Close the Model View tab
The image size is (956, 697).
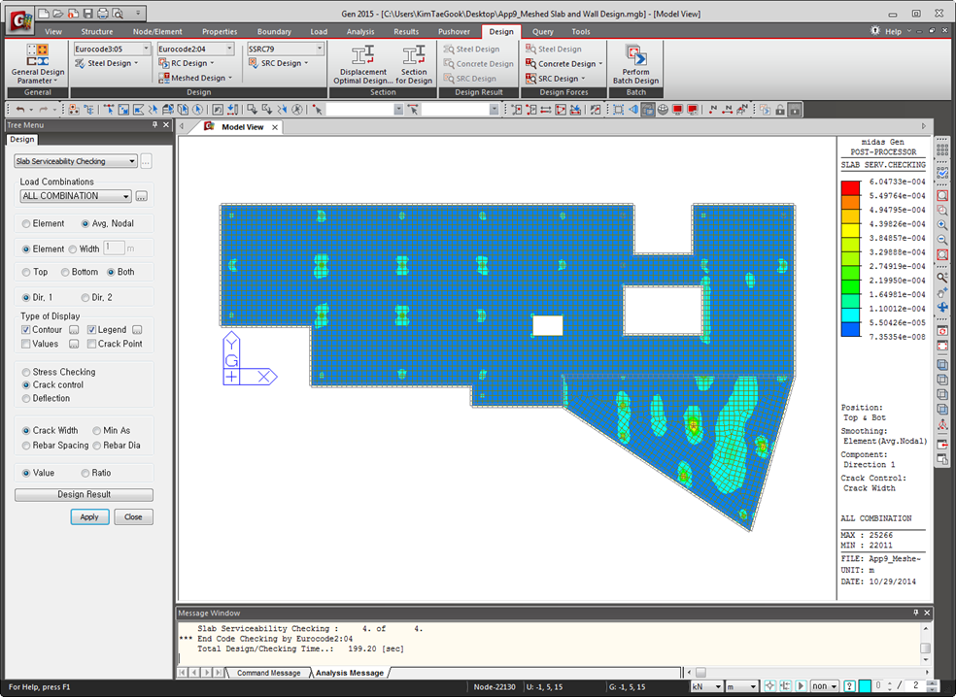(x=275, y=127)
